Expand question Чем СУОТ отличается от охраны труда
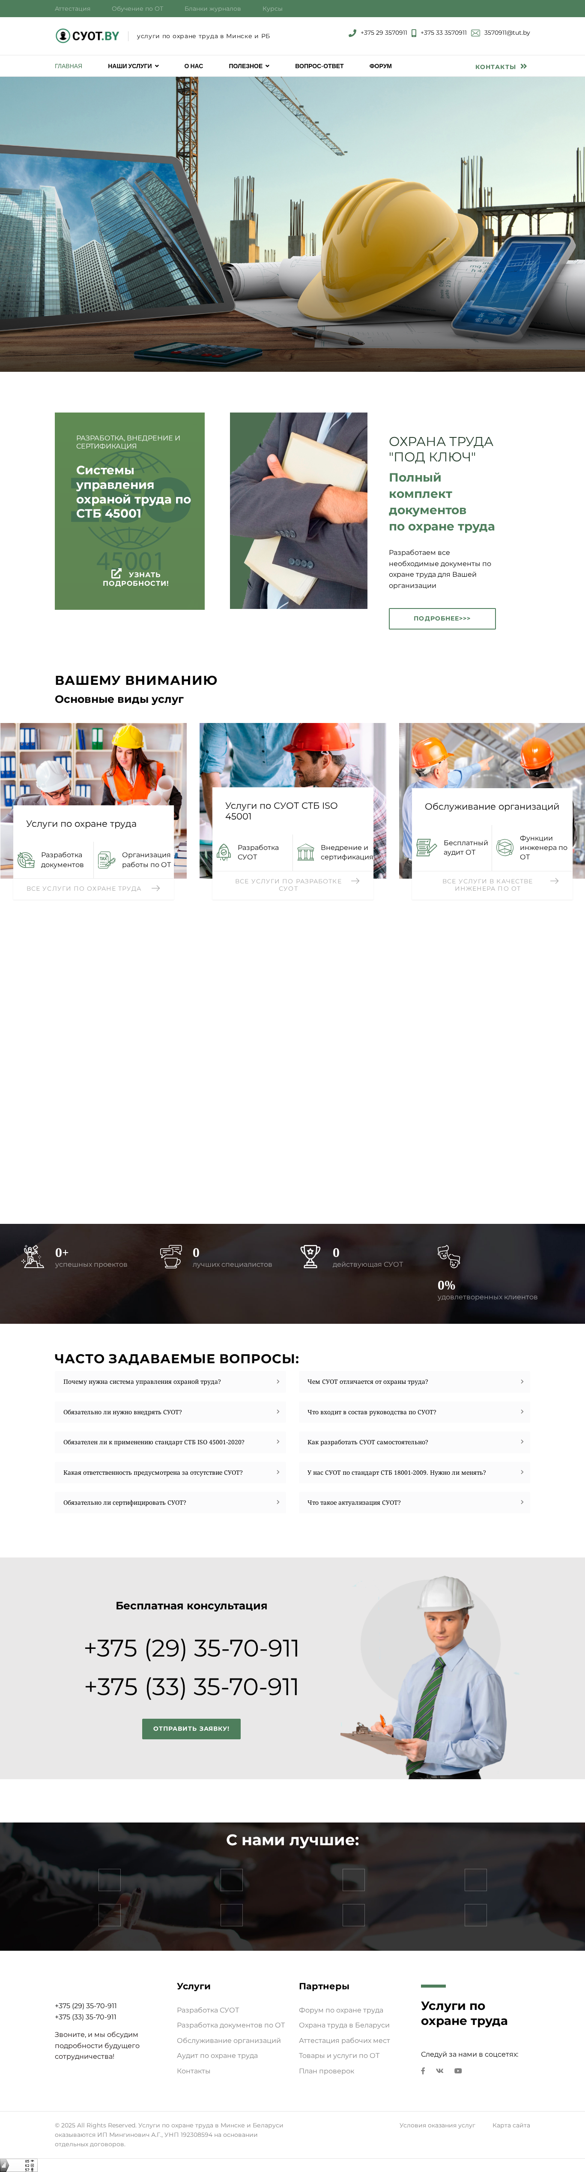This screenshot has width=585, height=2172. coord(414,1382)
